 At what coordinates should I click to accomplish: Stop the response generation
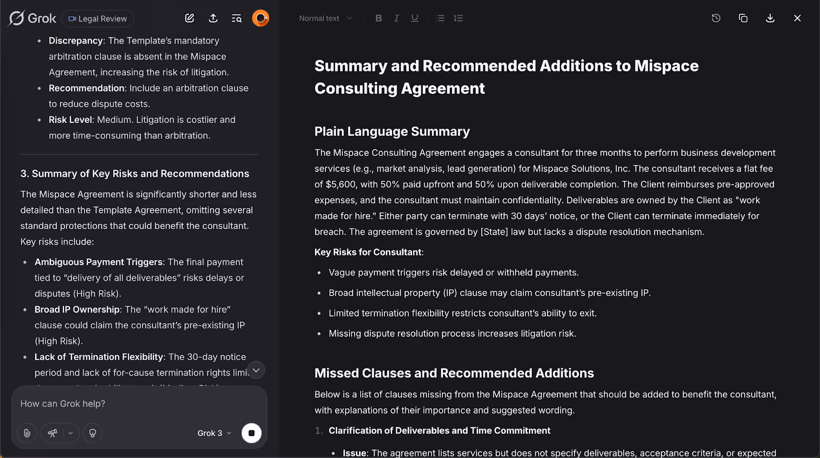252,433
